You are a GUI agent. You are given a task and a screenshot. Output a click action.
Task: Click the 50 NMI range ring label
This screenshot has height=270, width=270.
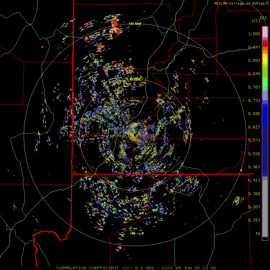pyautogui.click(x=135, y=79)
